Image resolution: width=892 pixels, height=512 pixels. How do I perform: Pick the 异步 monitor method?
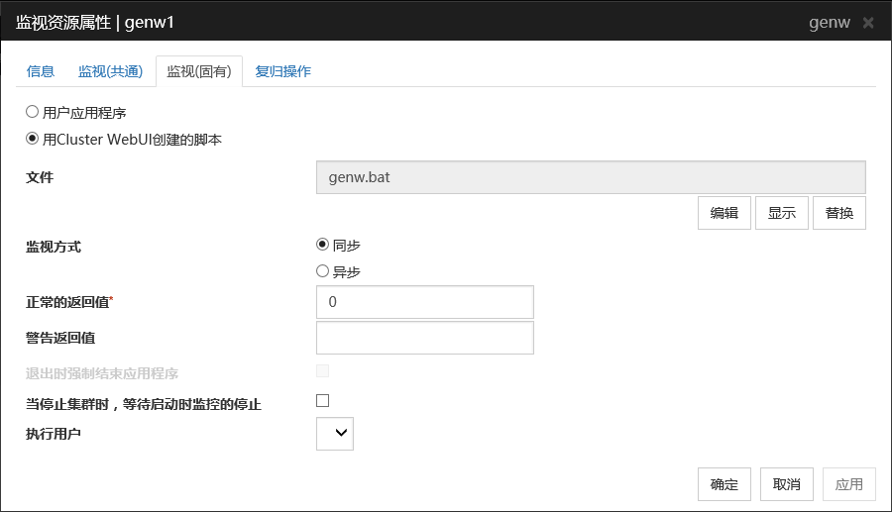click(322, 271)
